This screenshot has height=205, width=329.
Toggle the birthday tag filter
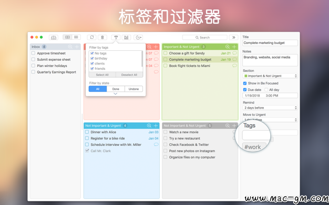[92, 58]
